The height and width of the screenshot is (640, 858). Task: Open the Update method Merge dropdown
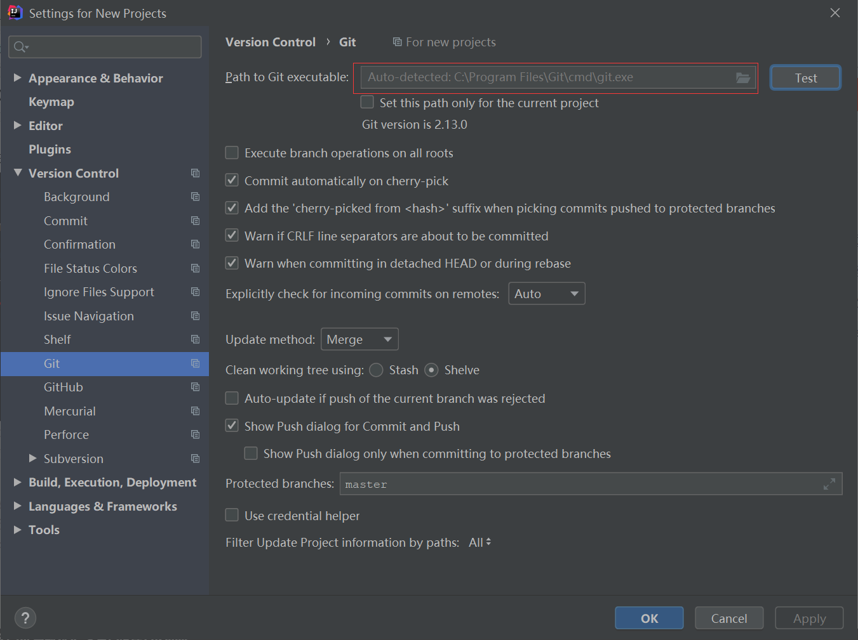click(x=359, y=339)
